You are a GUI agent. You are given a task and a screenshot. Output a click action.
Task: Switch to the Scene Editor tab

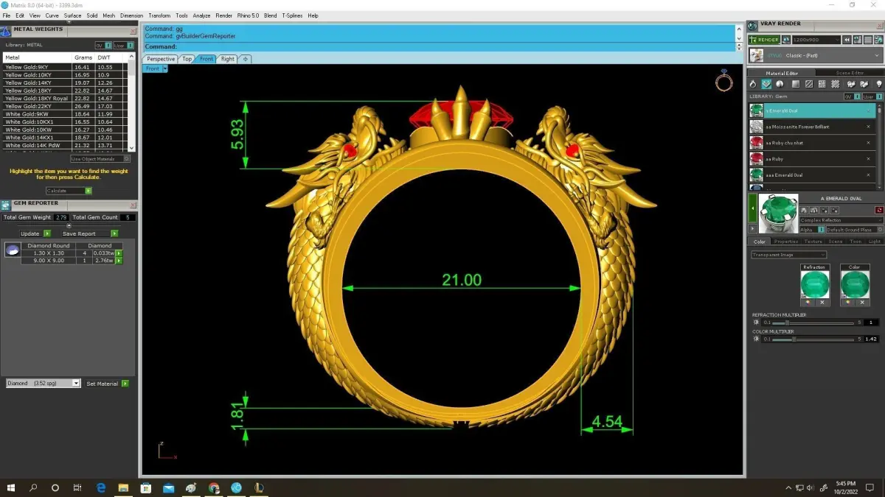click(x=850, y=73)
